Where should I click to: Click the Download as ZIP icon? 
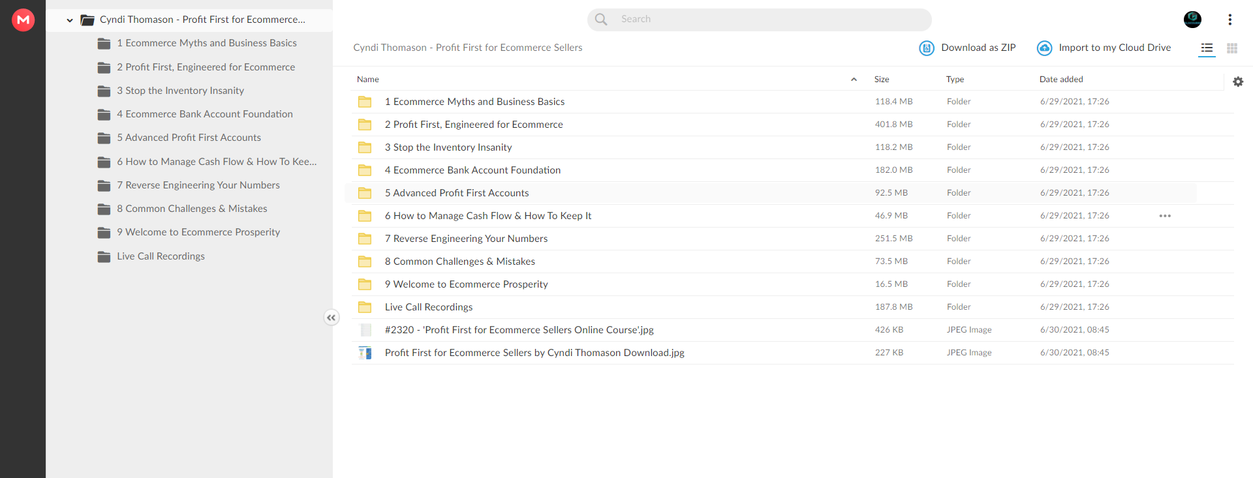coord(927,48)
